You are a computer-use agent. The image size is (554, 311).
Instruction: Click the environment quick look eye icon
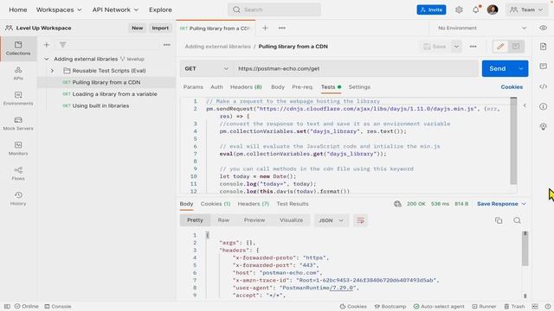(x=543, y=28)
